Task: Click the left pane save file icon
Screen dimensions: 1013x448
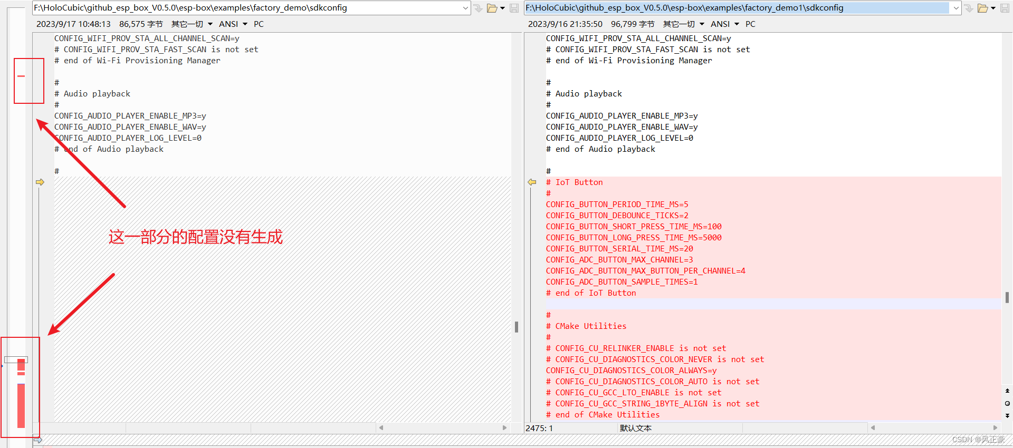Action: click(x=514, y=8)
